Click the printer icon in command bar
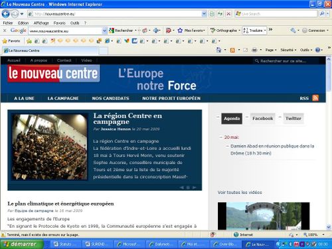 (254, 50)
